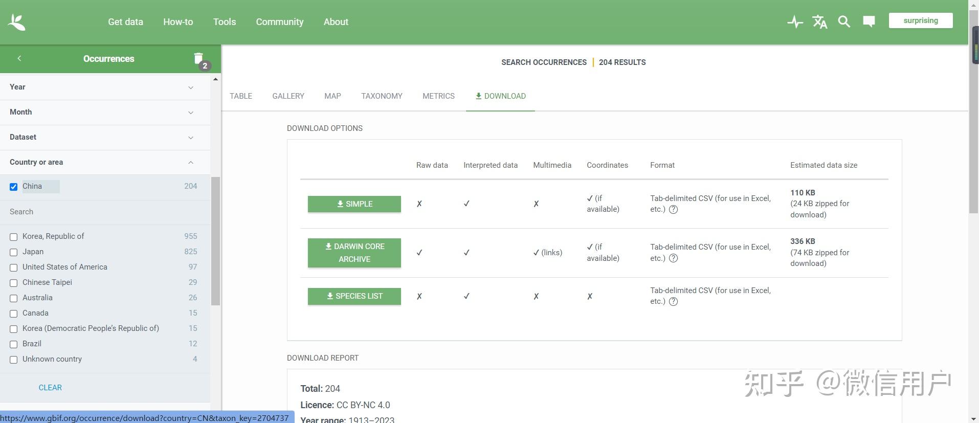Click help icon in SIMPLE format row
Image resolution: width=979 pixels, height=423 pixels.
[674, 209]
